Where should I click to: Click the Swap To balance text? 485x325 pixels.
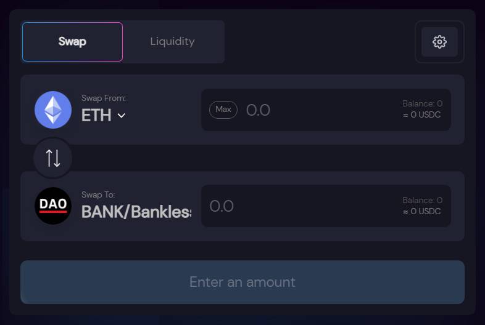[x=422, y=200]
